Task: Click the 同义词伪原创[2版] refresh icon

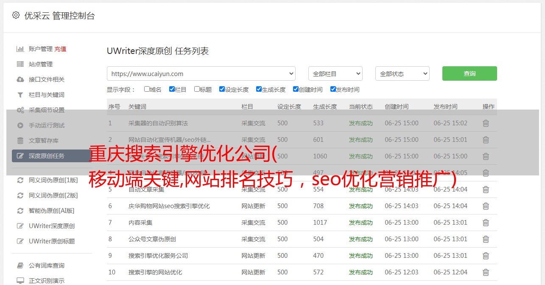Action: pyautogui.click(x=20, y=195)
